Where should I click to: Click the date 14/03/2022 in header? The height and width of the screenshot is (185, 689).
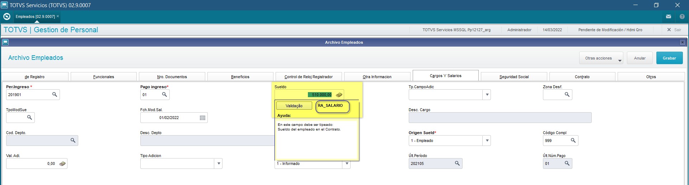click(x=552, y=30)
